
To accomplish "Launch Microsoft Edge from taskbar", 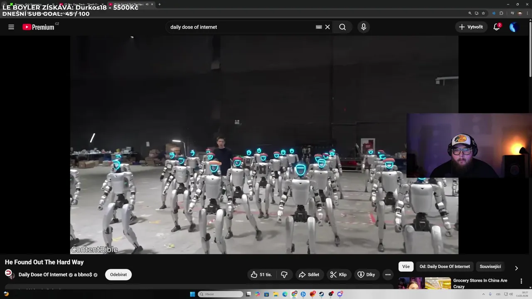I will [x=285, y=294].
